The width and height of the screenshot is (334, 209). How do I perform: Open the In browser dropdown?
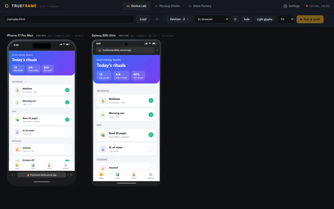coord(212,19)
